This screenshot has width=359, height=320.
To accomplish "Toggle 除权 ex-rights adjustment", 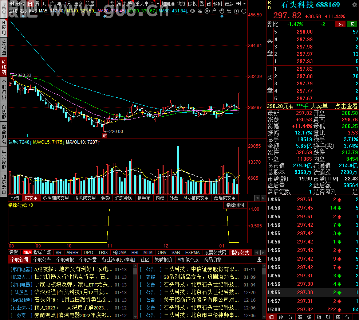I will point(192,4).
